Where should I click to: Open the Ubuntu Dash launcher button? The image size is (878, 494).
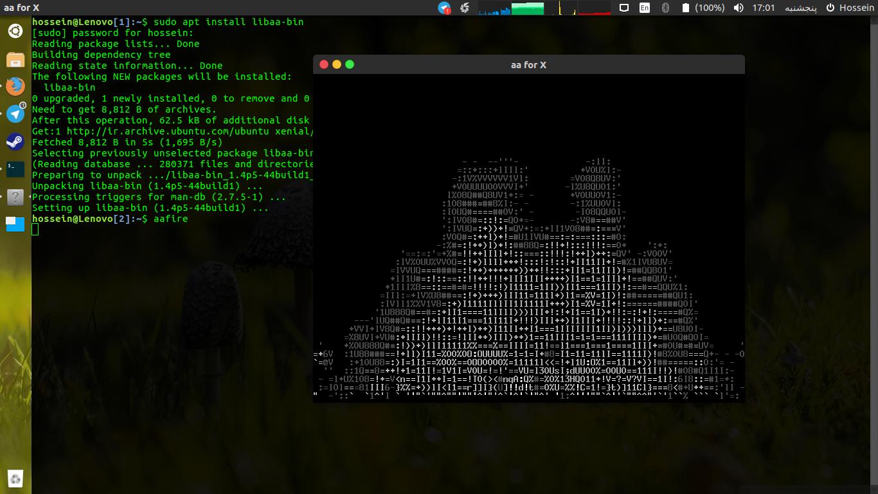(15, 30)
